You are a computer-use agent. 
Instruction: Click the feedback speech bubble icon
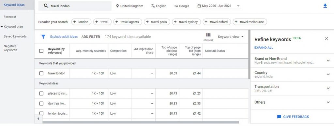click(x=279, y=117)
